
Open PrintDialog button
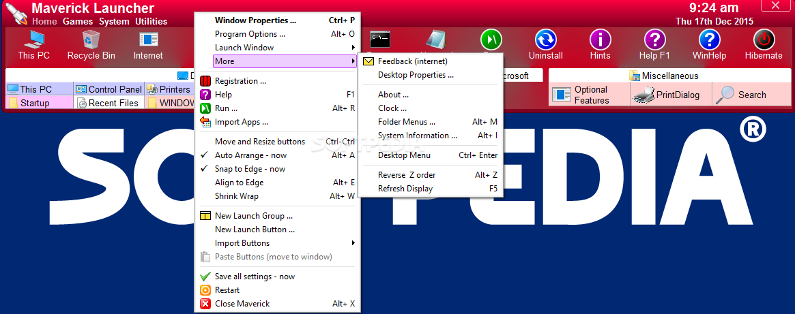click(671, 95)
